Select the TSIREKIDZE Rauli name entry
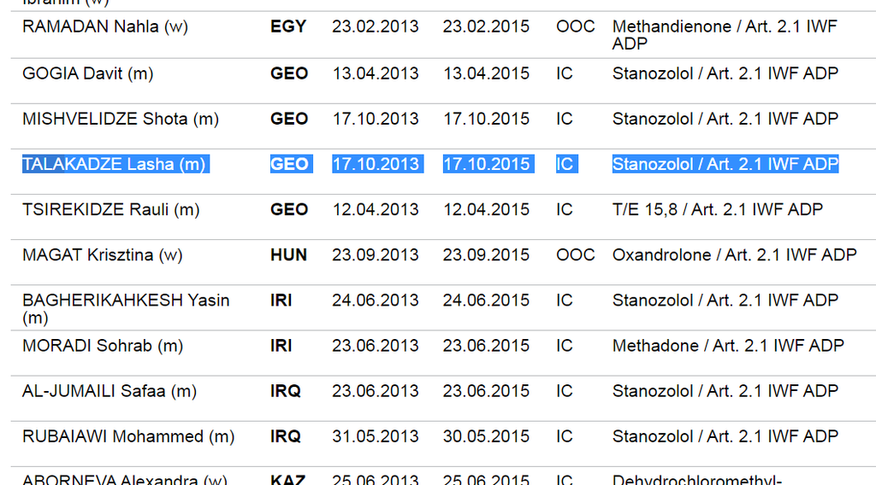This screenshot has height=485, width=876. tap(110, 209)
